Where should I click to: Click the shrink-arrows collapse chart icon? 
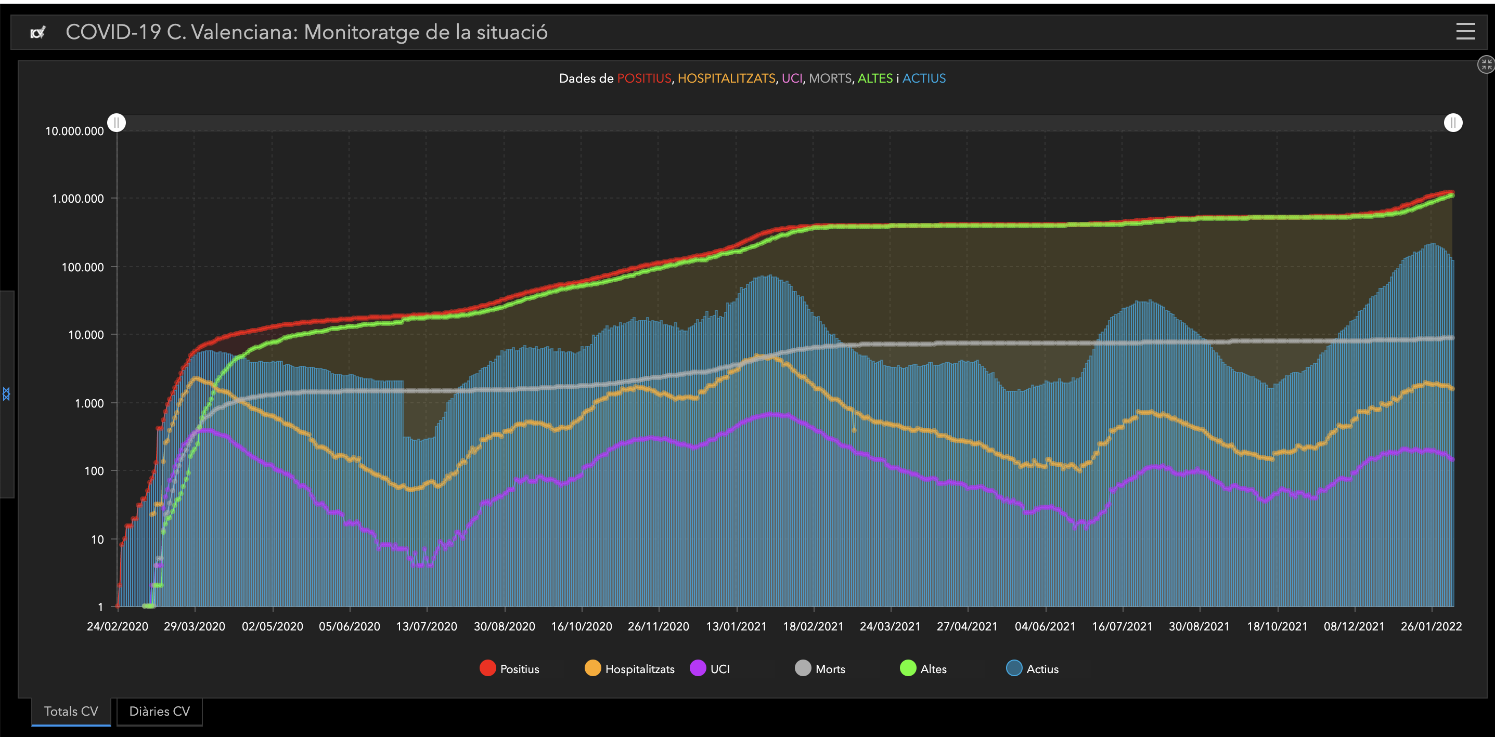[x=1486, y=64]
